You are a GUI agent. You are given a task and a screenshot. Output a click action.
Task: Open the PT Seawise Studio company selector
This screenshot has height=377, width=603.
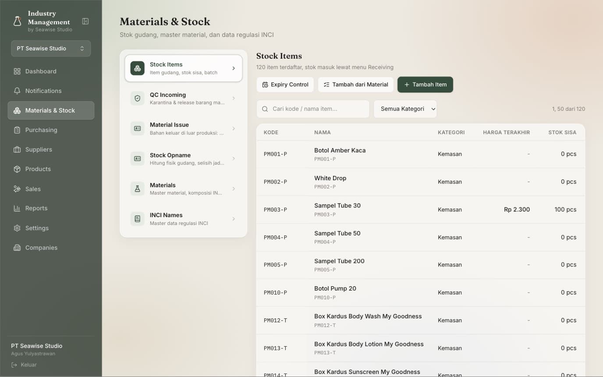click(51, 49)
